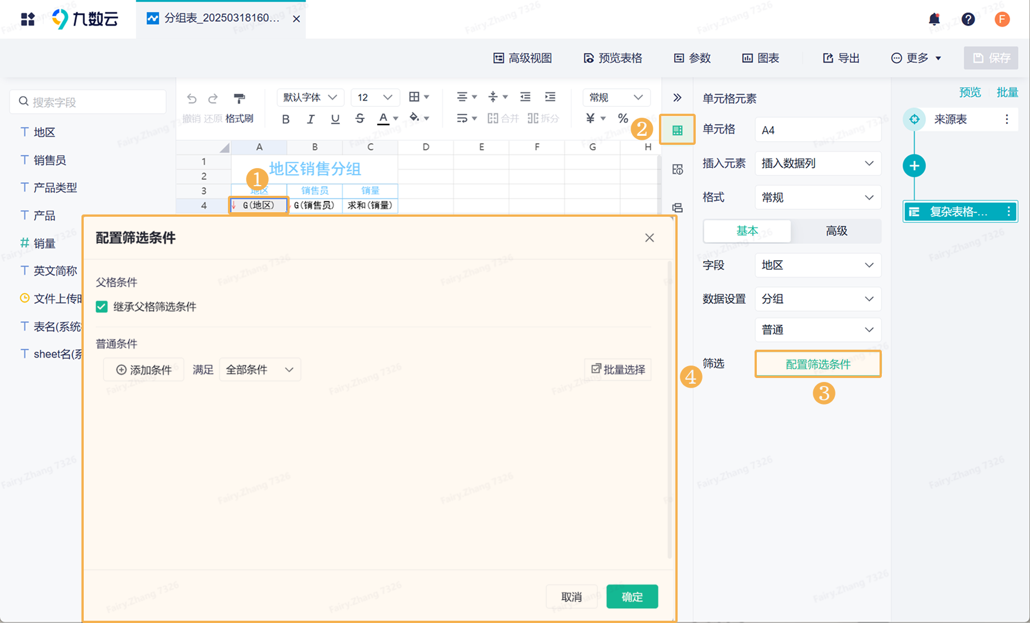
Task: Toggle underline formatting
Action: [x=335, y=119]
